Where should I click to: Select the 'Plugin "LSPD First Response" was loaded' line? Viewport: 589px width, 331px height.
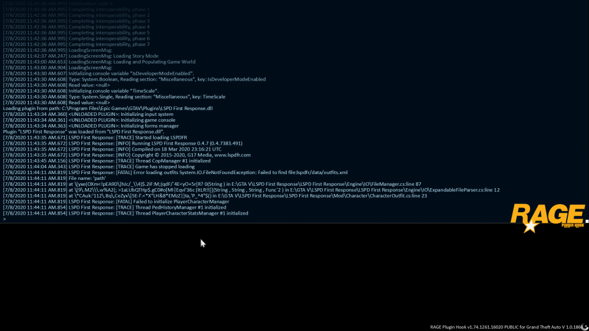tap(84, 132)
